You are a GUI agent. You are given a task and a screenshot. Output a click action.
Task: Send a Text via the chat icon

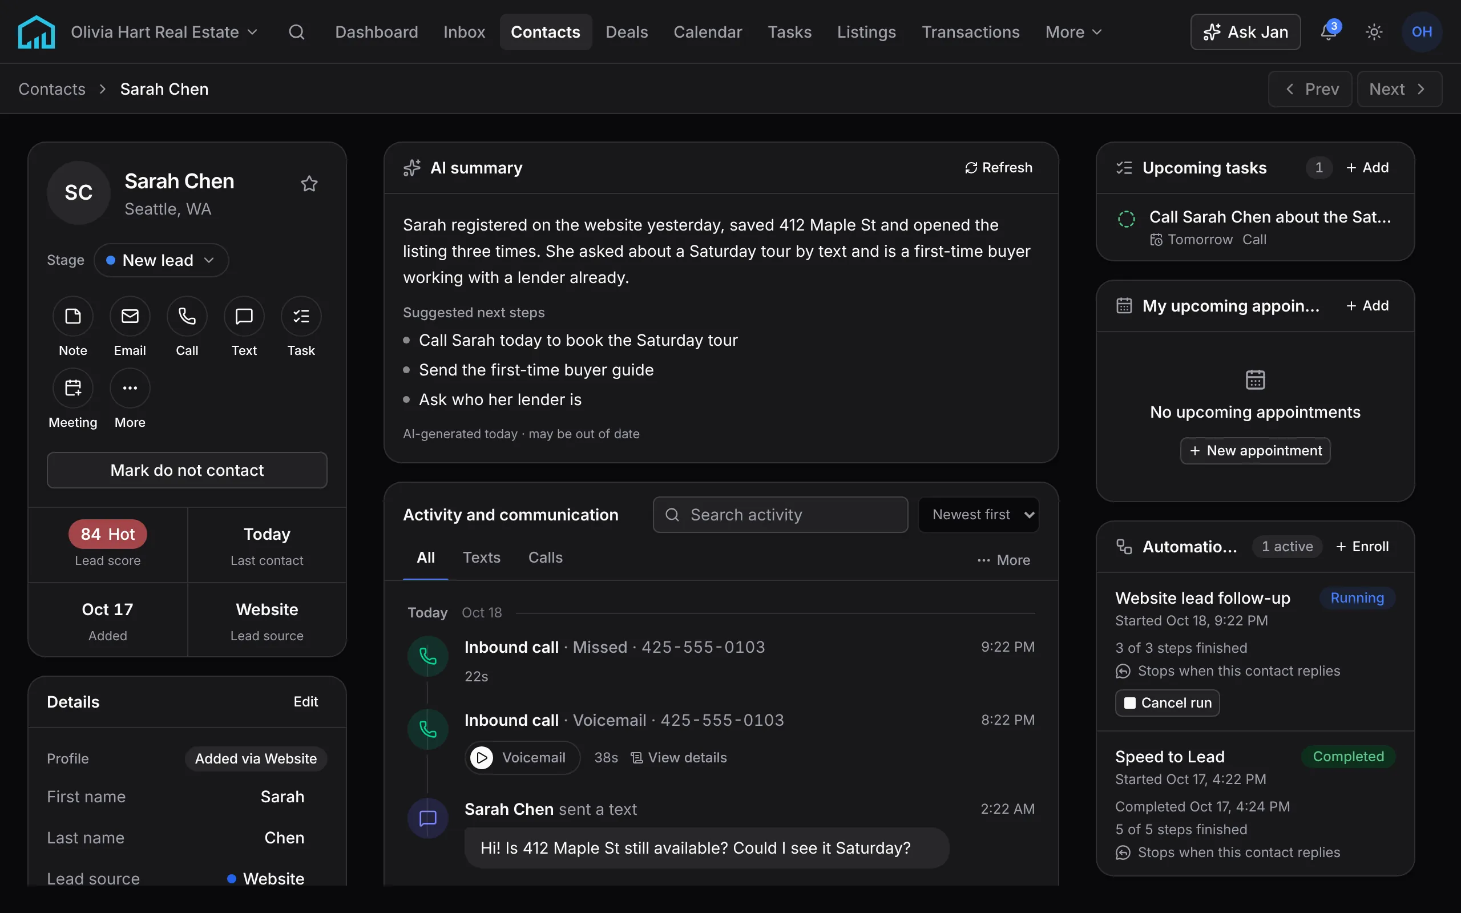244,316
